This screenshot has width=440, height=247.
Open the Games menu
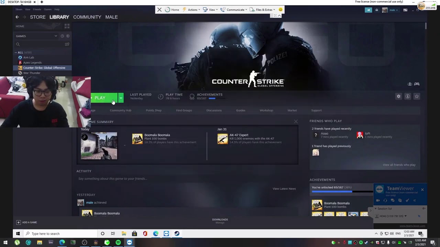pyautogui.click(x=48, y=9)
